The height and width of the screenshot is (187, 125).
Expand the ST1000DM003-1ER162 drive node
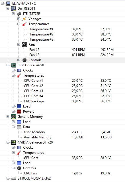tap(8, 178)
